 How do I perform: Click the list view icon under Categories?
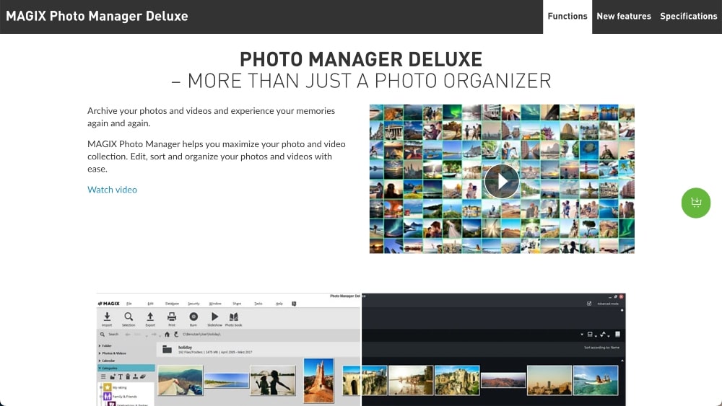tap(103, 376)
